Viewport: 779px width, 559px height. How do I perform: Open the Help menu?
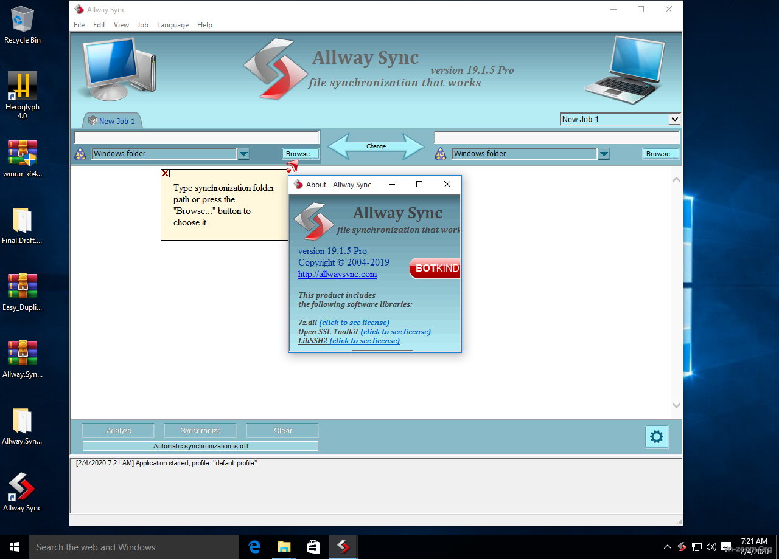(x=204, y=25)
